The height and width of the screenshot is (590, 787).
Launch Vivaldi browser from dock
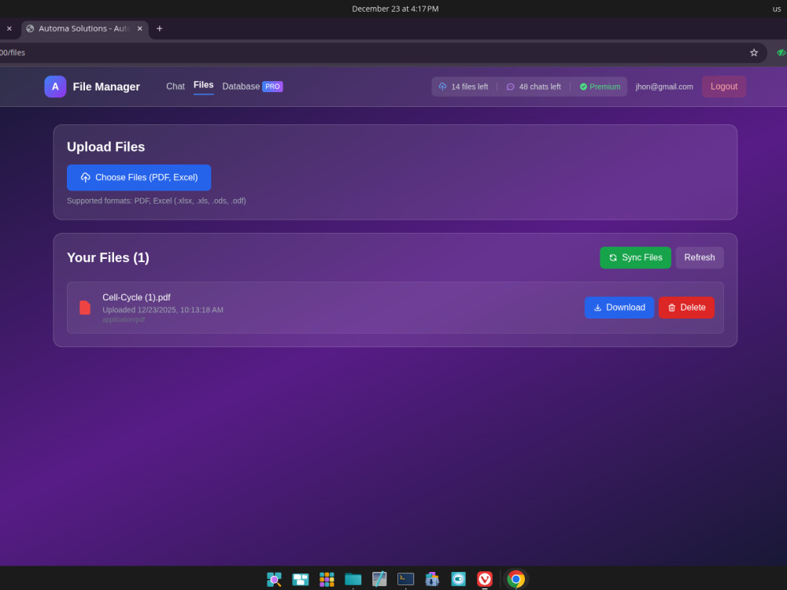coord(484,579)
